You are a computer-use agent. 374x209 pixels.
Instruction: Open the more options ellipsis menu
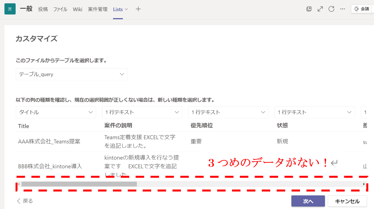pyautogui.click(x=343, y=9)
